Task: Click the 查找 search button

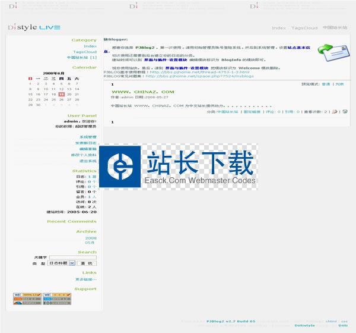Action: (87, 263)
